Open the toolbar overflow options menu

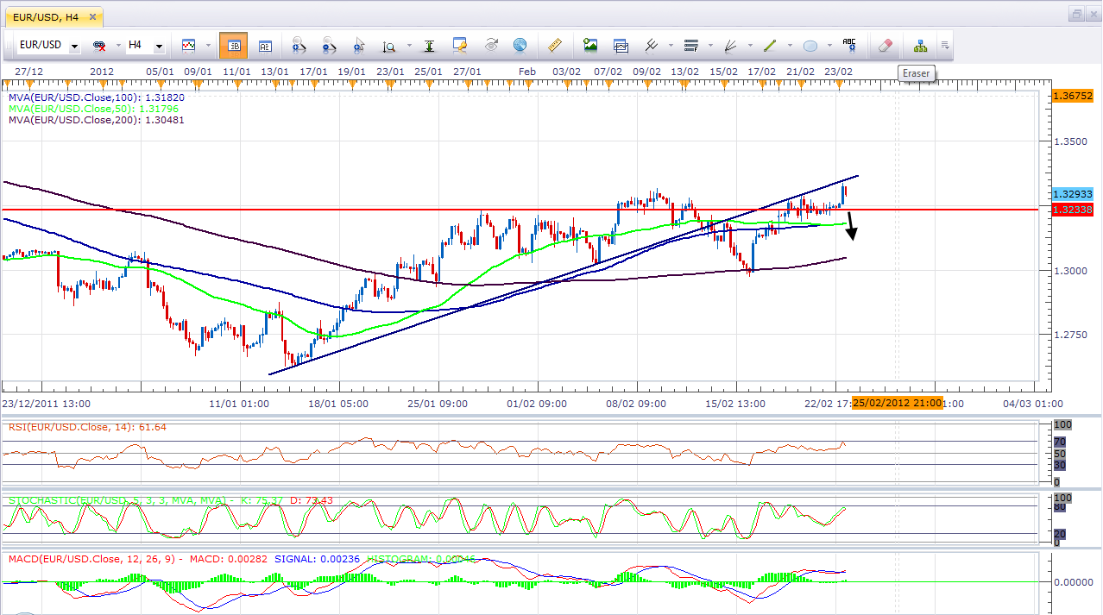click(x=946, y=46)
